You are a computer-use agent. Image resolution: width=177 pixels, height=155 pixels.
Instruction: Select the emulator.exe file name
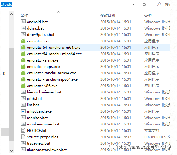pyautogui.click(x=39, y=41)
